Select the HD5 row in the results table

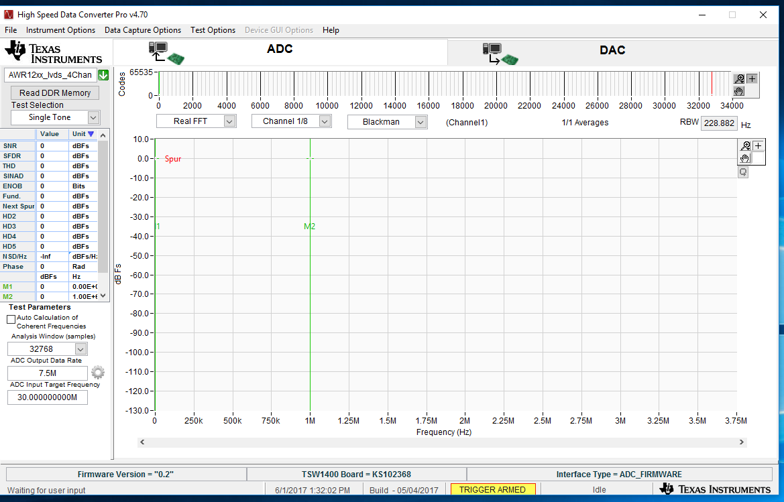pos(49,246)
